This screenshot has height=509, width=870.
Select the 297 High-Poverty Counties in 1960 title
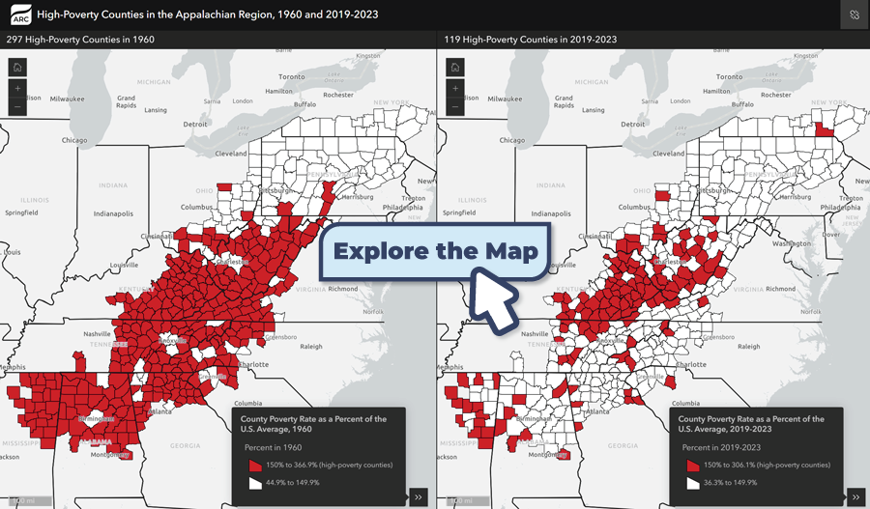click(81, 40)
